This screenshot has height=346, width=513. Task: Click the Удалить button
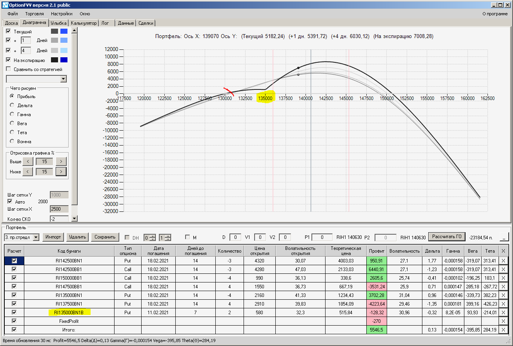click(77, 237)
